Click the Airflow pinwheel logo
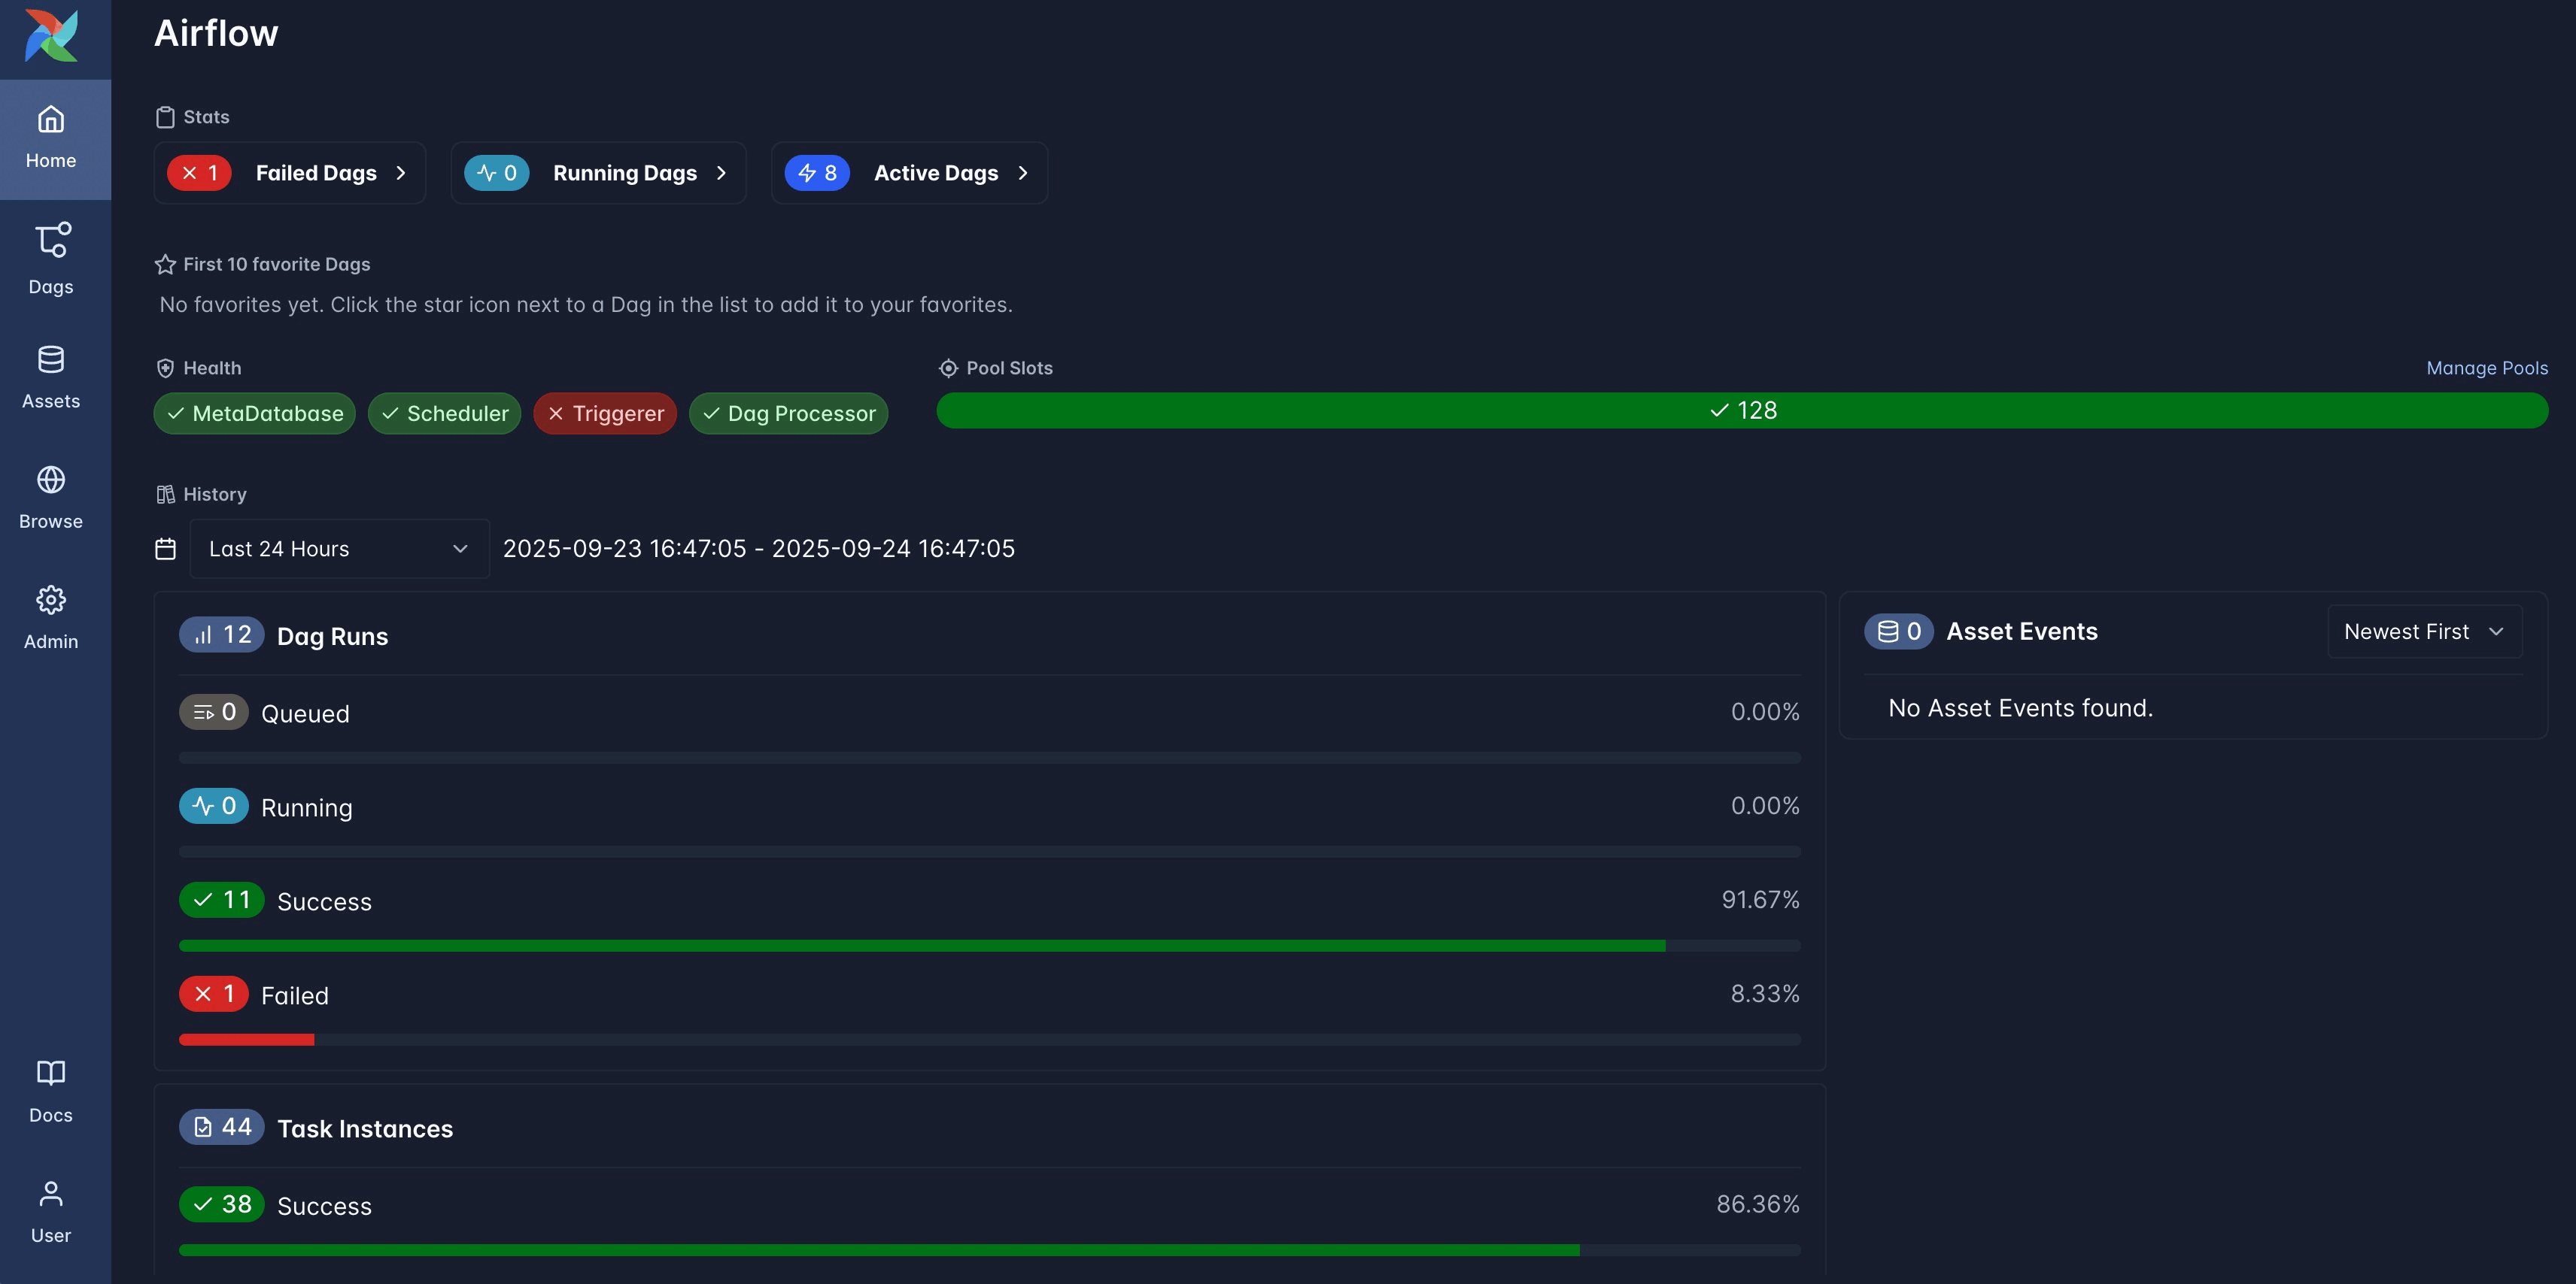This screenshot has height=1284, width=2576. [51, 36]
